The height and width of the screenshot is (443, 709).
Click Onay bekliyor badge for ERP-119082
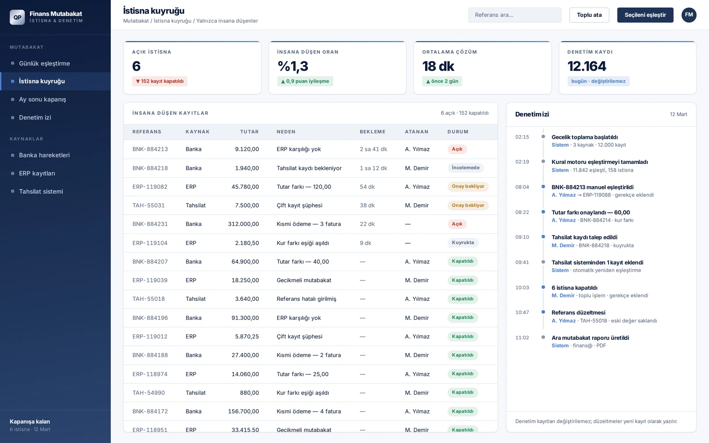pyautogui.click(x=468, y=187)
